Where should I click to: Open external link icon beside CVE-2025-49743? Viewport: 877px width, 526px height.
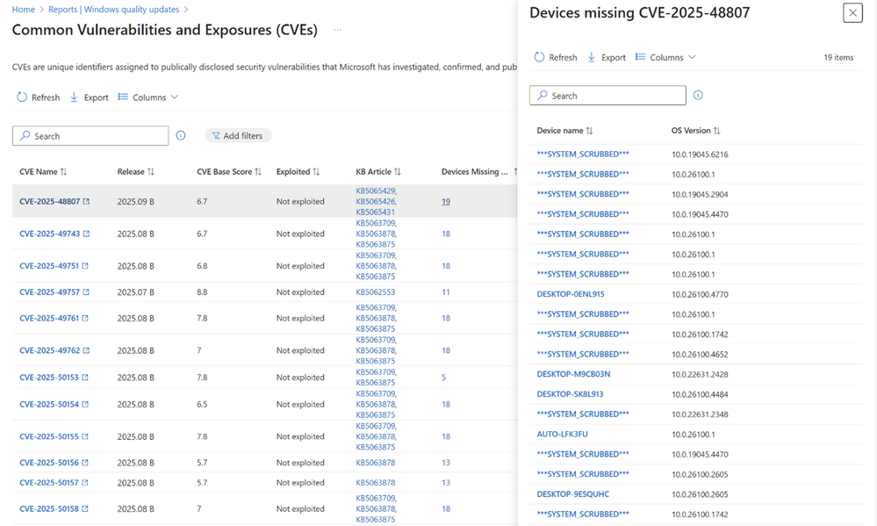click(x=86, y=234)
